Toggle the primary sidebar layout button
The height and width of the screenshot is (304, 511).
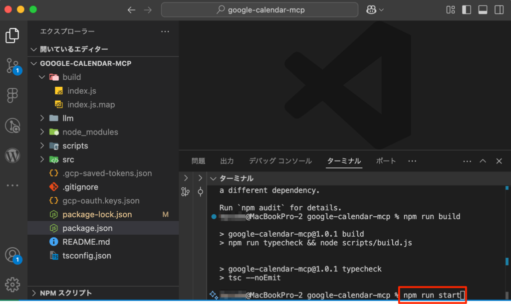click(467, 10)
